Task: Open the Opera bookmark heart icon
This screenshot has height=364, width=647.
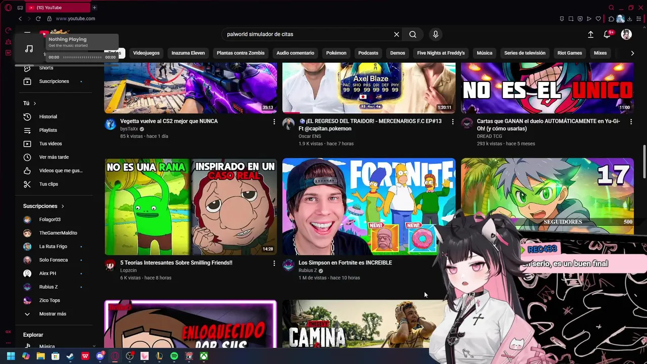Action: coord(598,19)
